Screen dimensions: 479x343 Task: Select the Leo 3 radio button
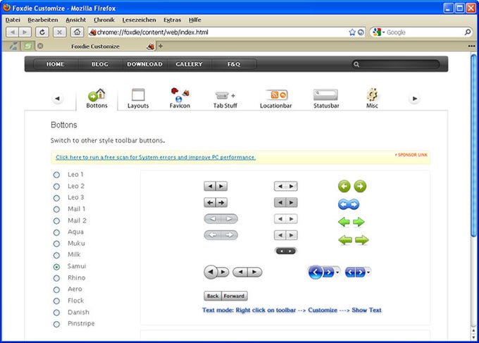56,198
